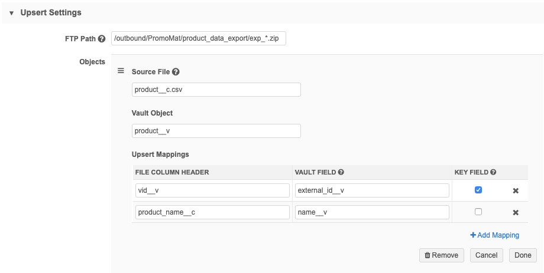The image size is (544, 273).
Task: Edit the vid__v column header field
Action: click(212, 190)
